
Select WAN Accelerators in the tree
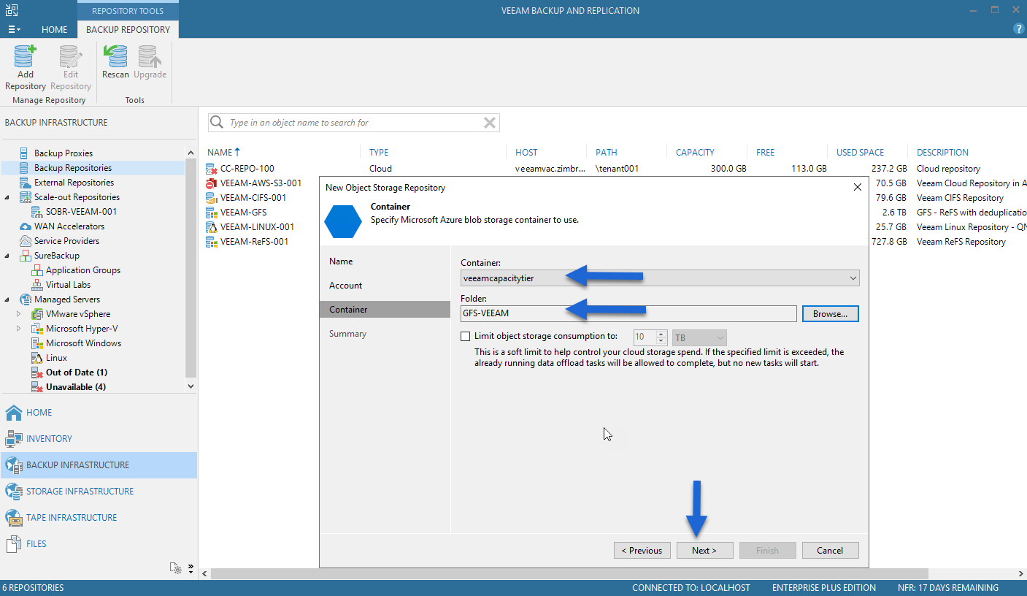click(69, 226)
